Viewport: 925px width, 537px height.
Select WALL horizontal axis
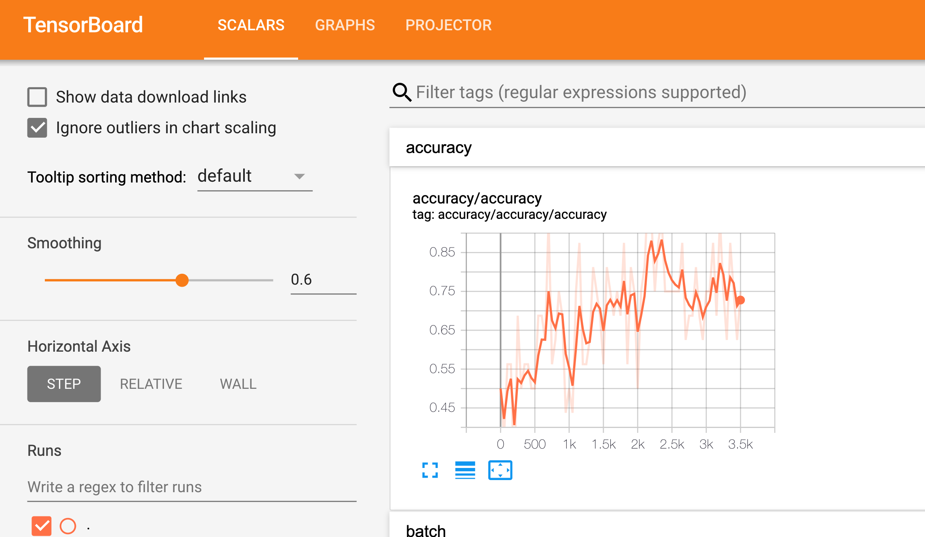click(238, 384)
